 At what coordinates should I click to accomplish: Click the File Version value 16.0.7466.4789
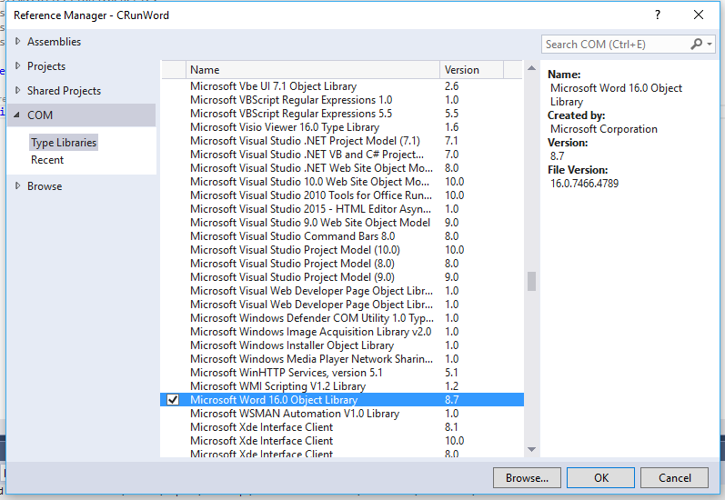[584, 184]
